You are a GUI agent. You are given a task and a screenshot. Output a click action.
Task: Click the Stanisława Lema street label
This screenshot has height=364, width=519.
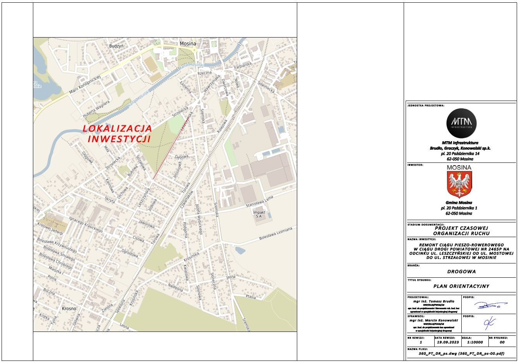click(x=257, y=202)
